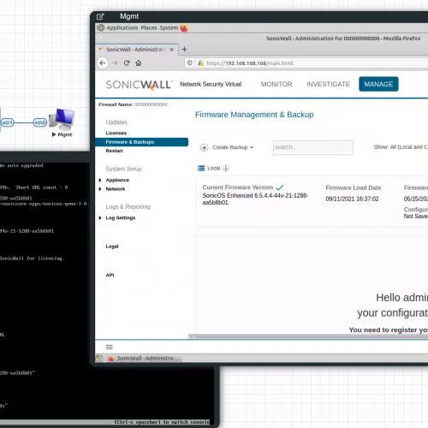
Task: Click the firmware search field
Action: pyautogui.click(x=313, y=147)
